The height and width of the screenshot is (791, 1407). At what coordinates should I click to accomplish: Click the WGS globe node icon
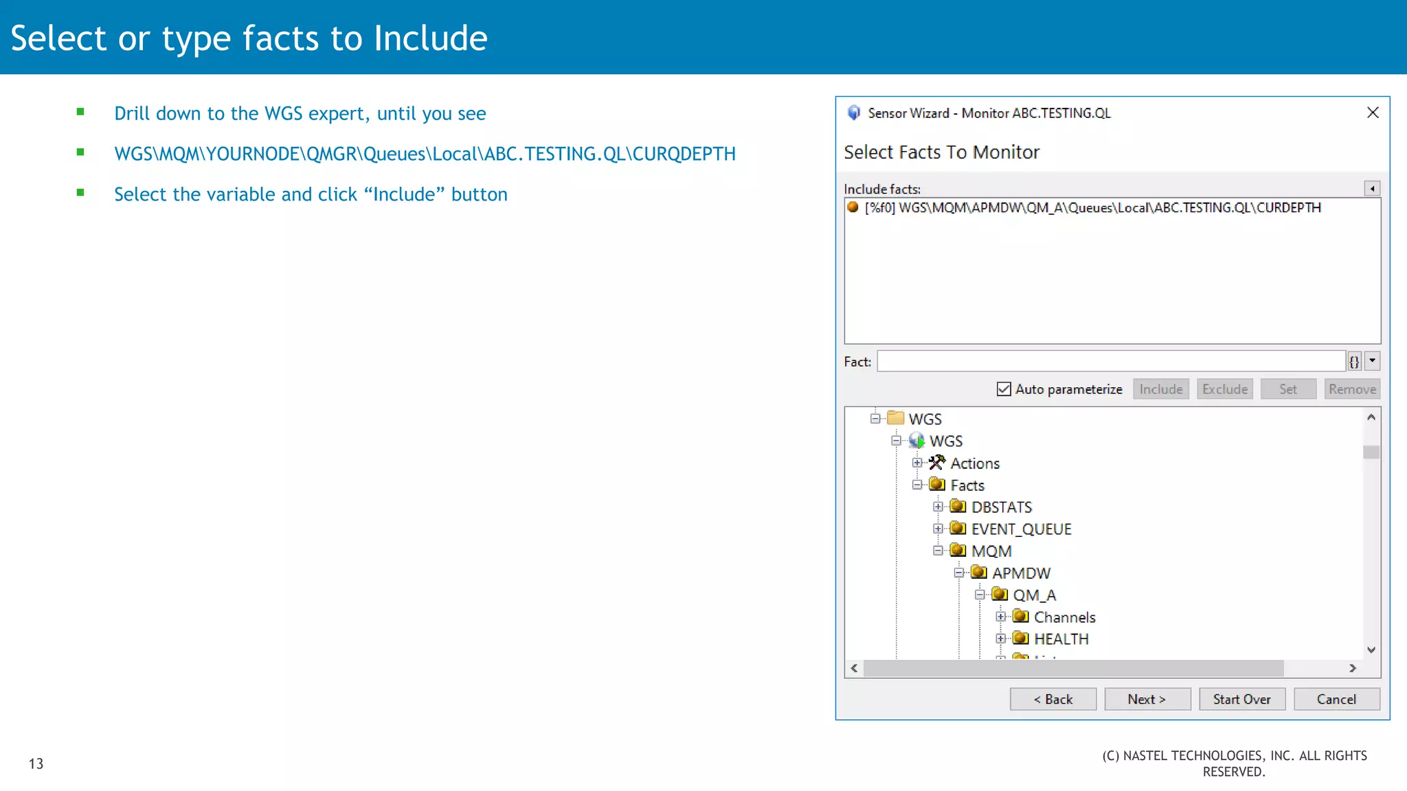tap(916, 441)
